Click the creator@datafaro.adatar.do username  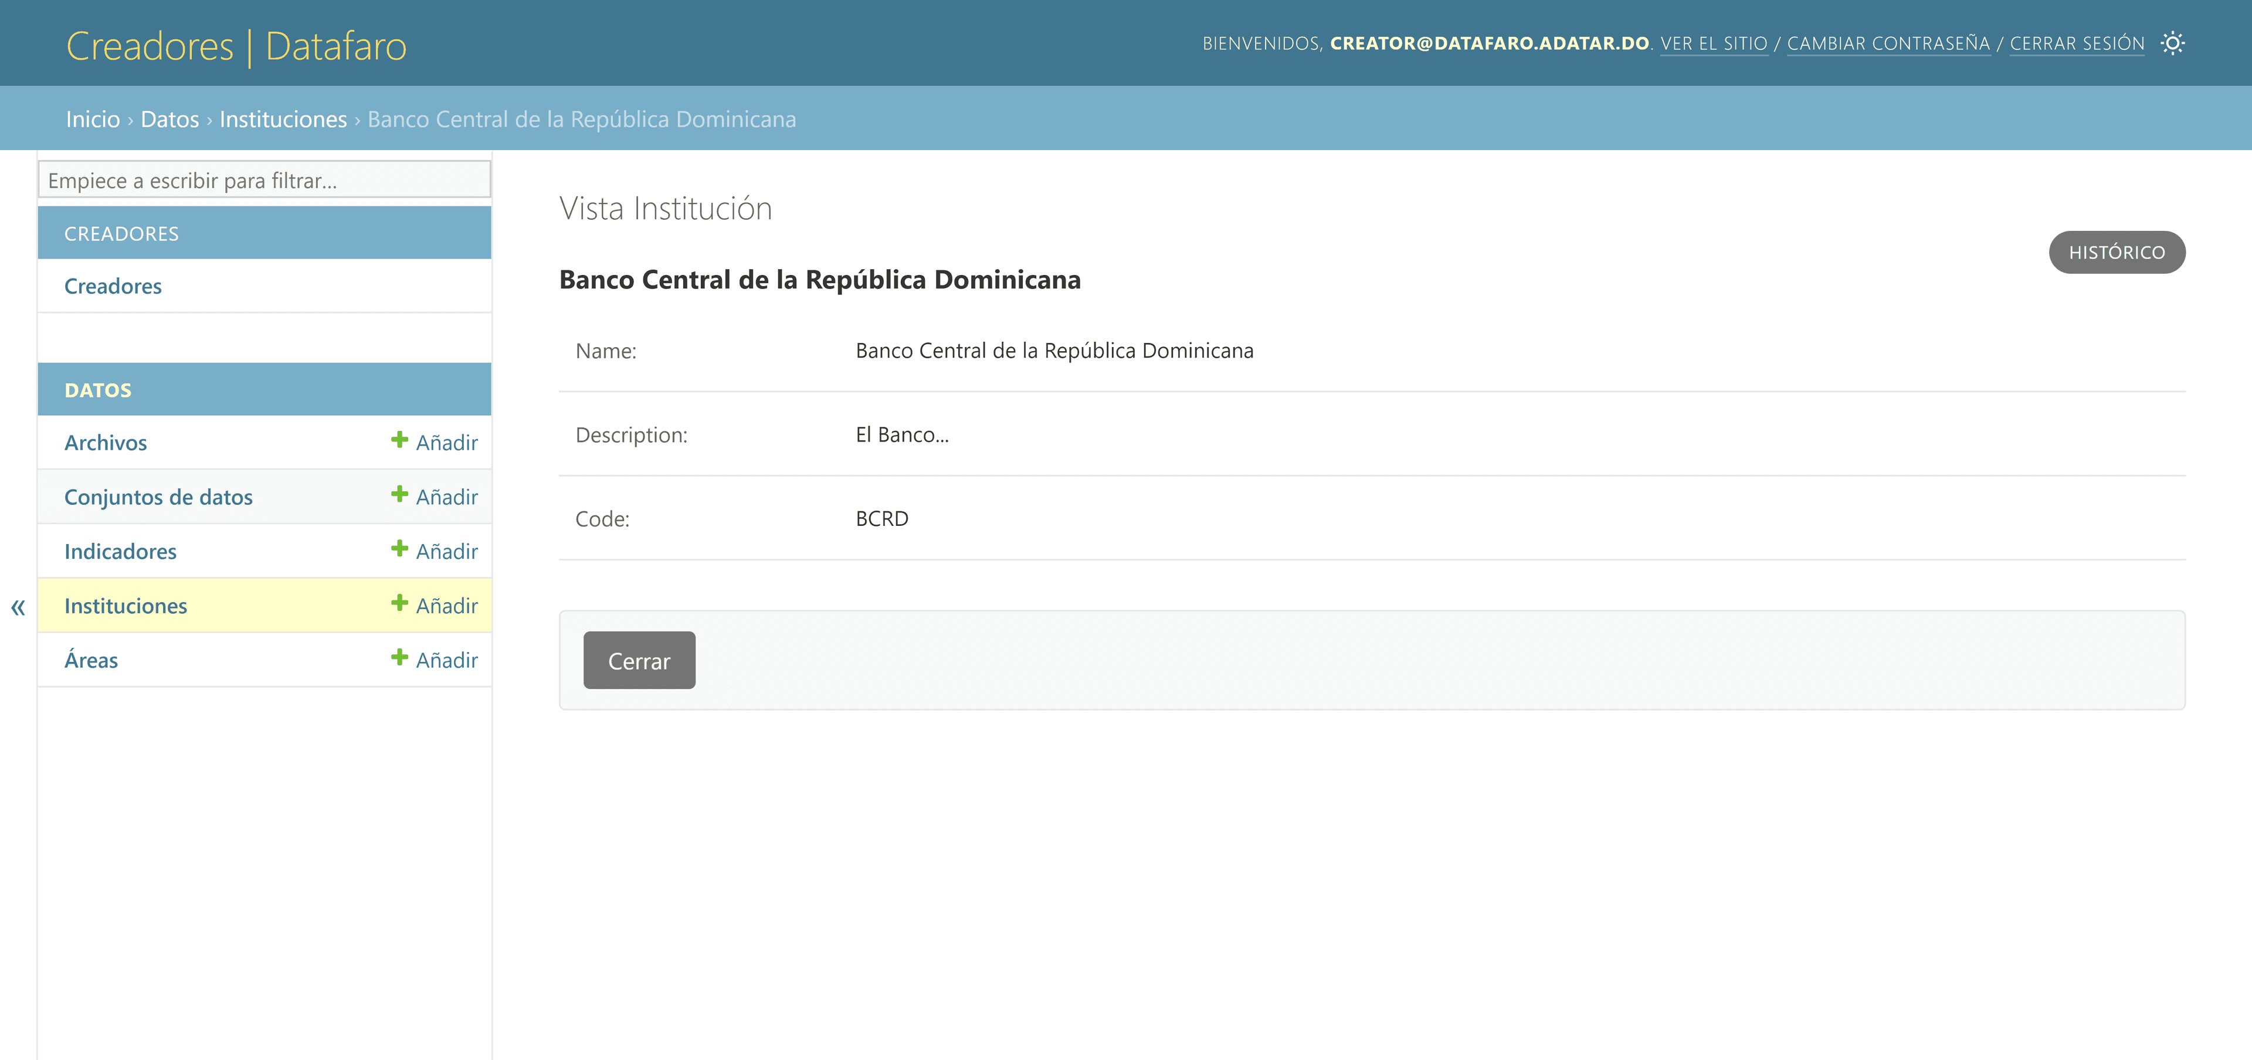[1490, 44]
